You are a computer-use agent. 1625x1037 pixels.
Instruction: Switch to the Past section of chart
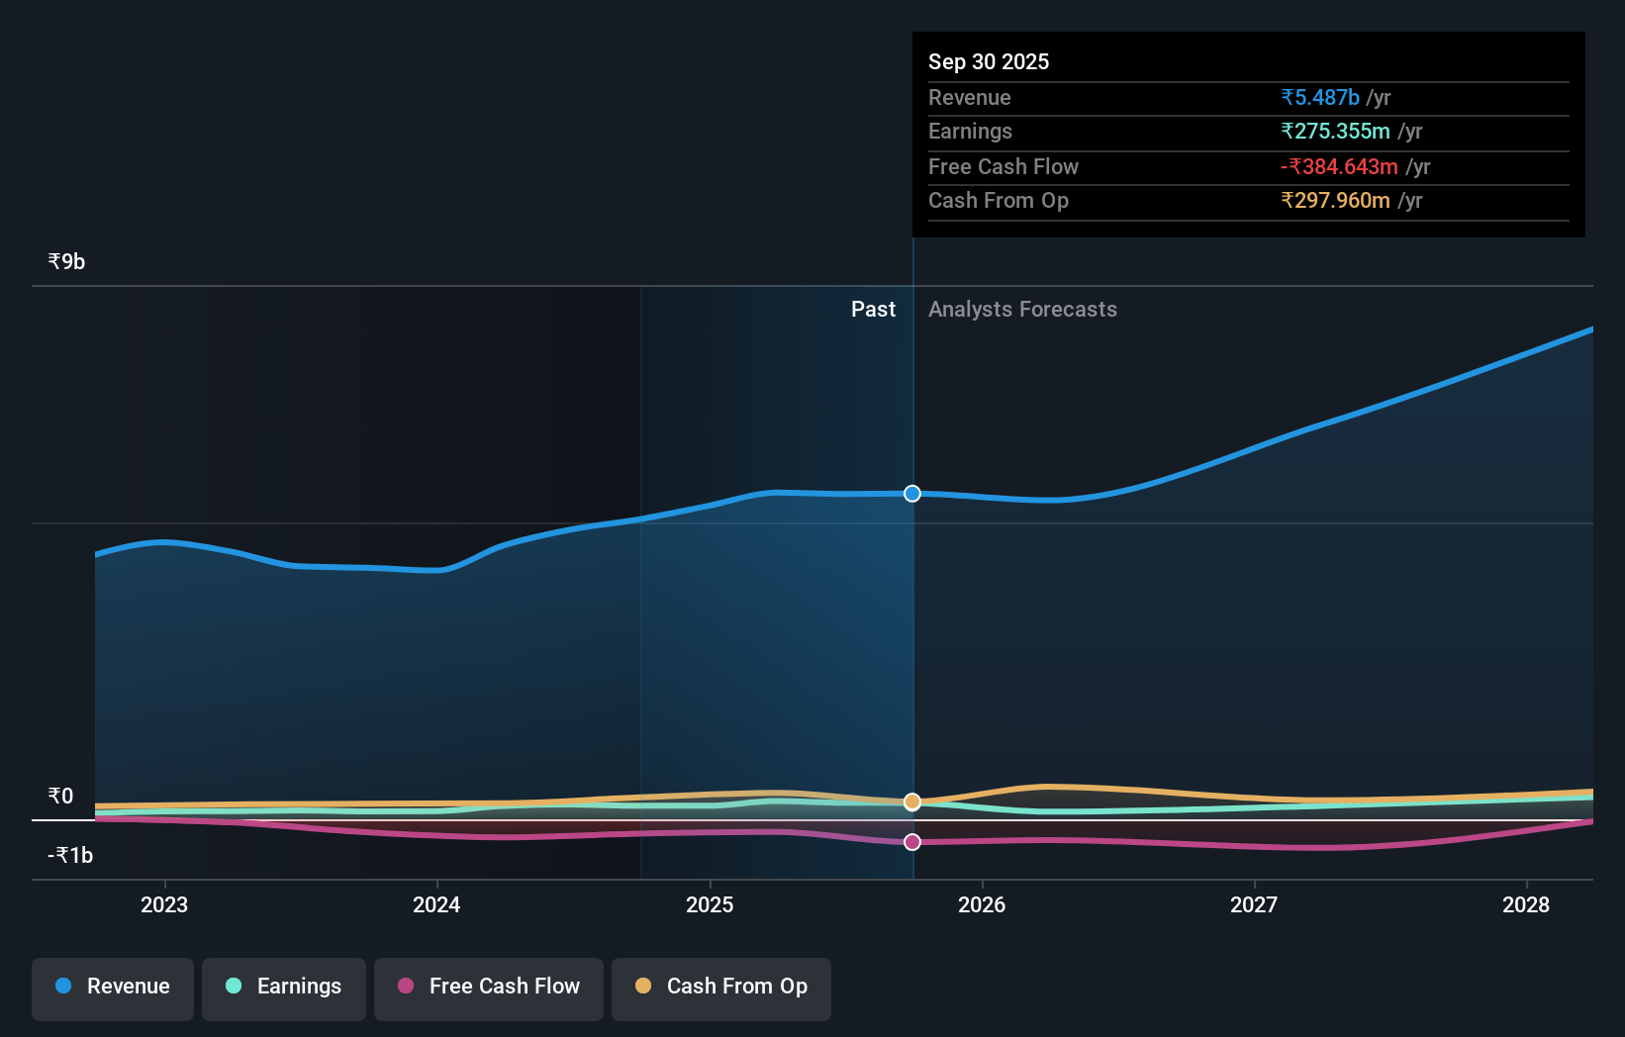873,309
